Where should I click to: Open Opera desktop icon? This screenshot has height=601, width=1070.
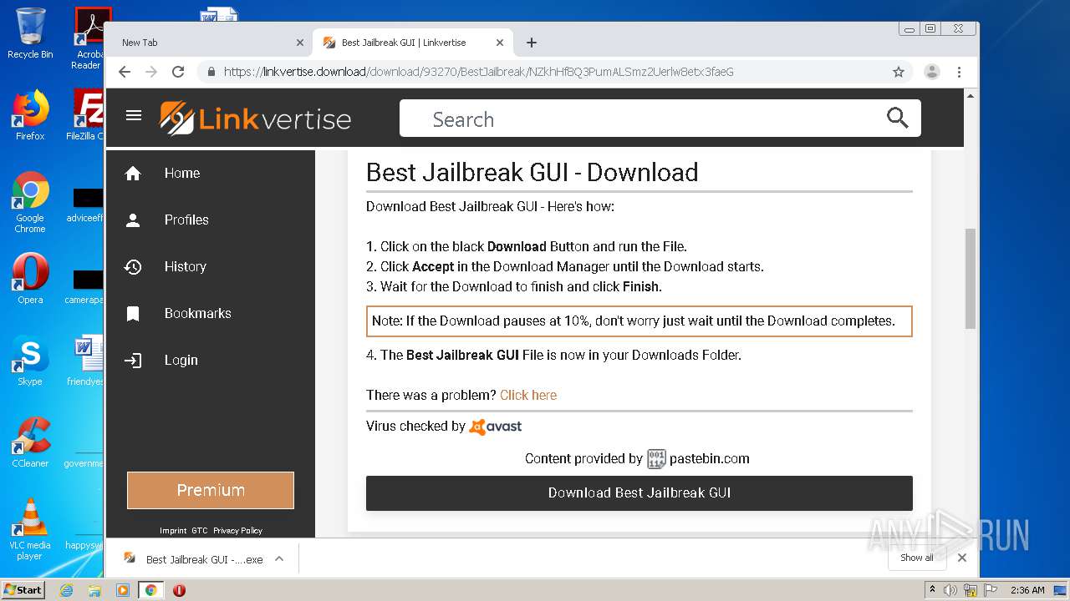30,279
